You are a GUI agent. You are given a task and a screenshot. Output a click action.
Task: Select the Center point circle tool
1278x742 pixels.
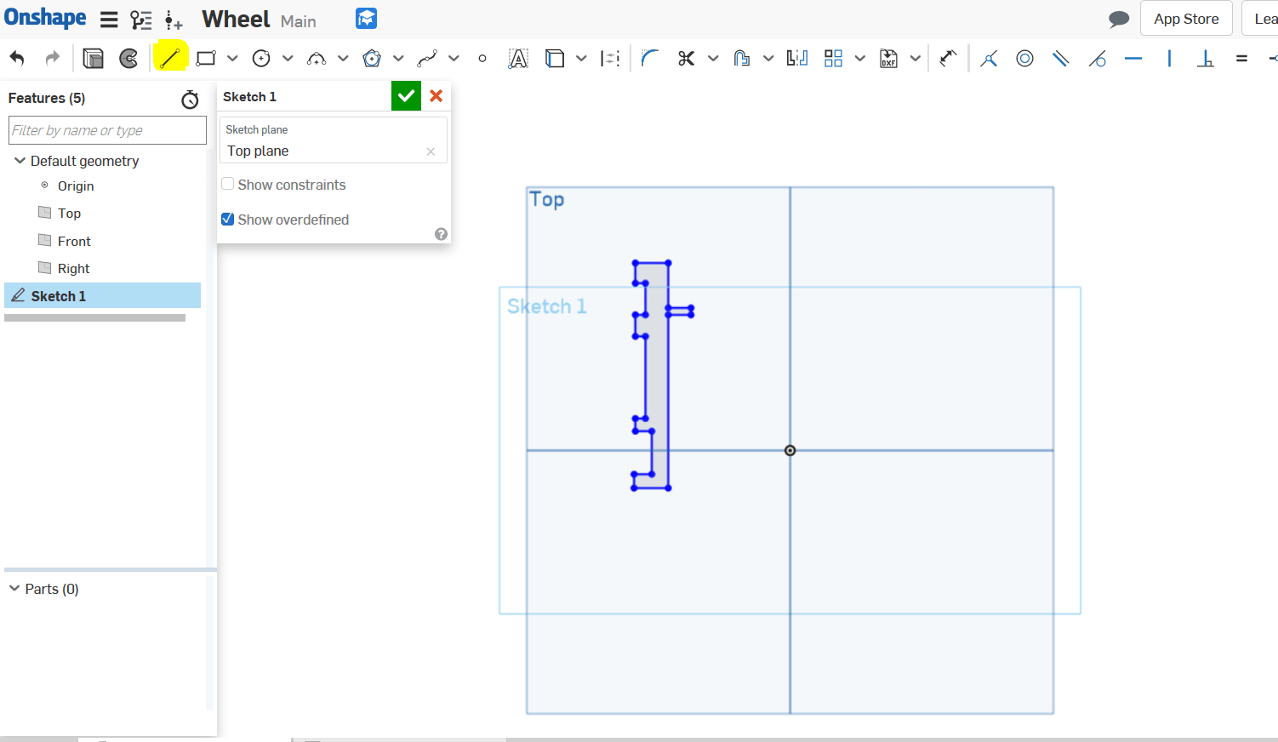pos(261,58)
